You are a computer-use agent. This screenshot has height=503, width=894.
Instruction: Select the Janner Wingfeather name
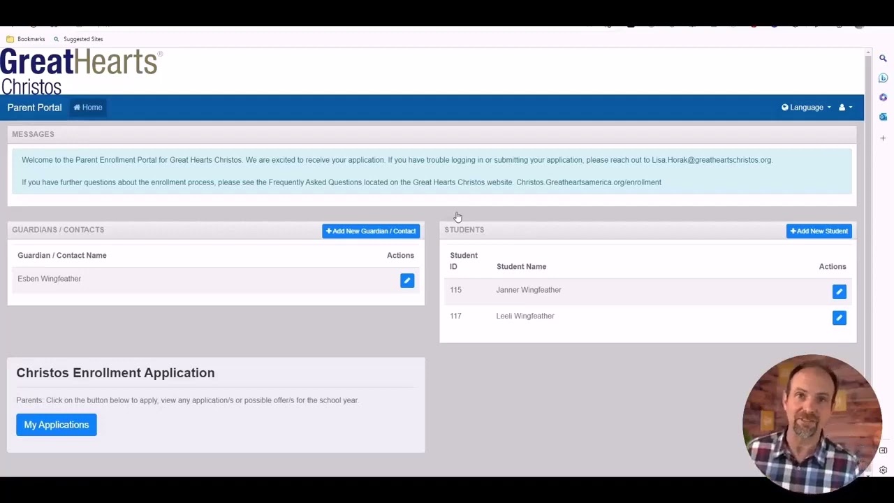point(529,290)
